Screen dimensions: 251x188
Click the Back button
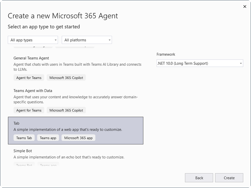click(x=199, y=178)
